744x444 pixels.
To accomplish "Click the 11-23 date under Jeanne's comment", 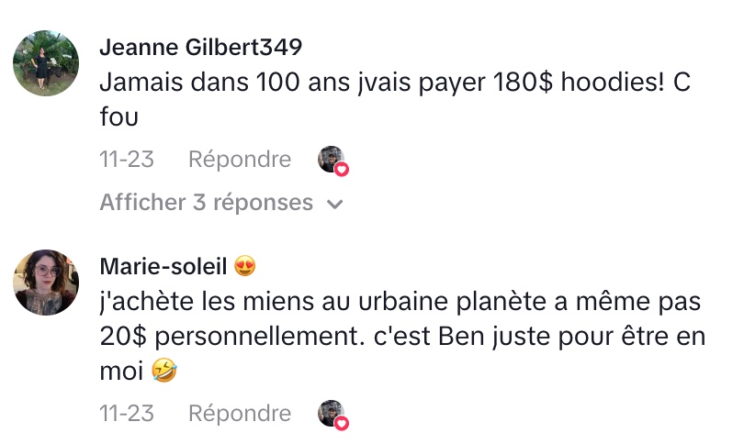I will [126, 160].
